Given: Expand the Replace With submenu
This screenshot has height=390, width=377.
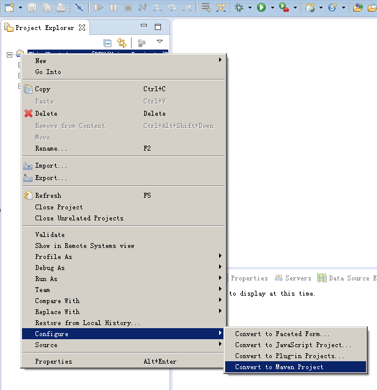Looking at the screenshot, I should (124, 312).
